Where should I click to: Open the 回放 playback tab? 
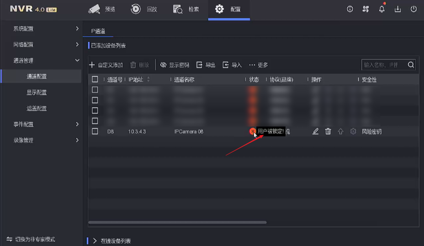pos(144,9)
